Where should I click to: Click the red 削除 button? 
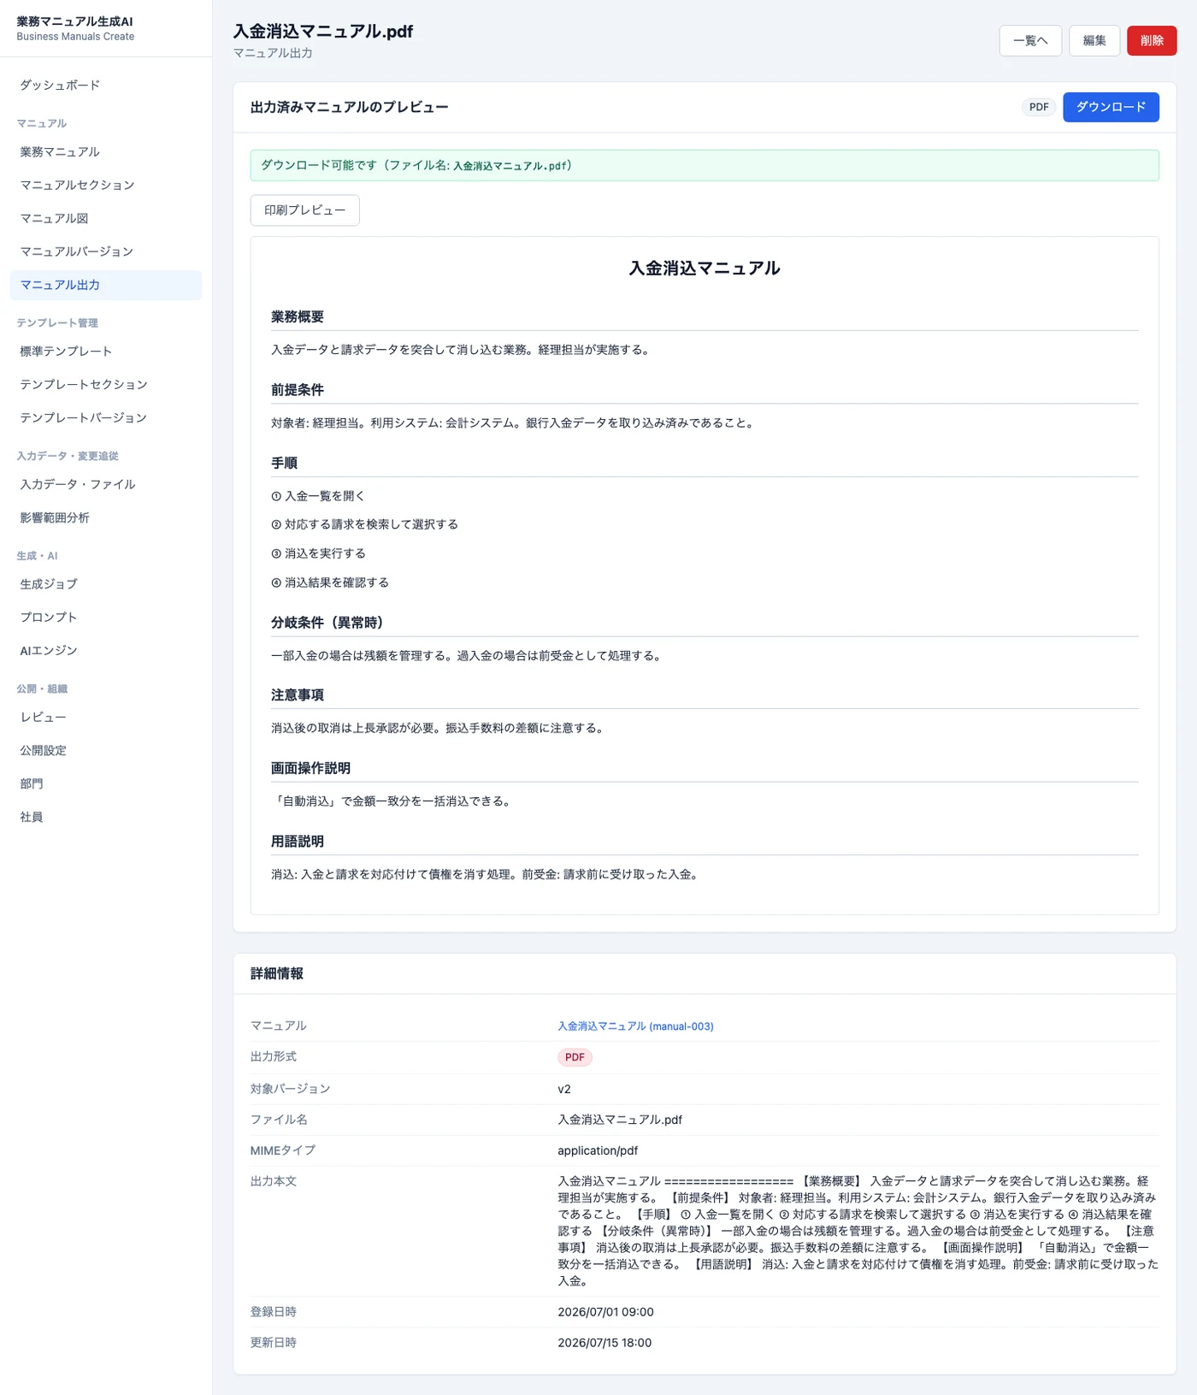1152,40
